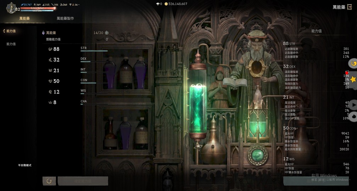Screen dimensions: 357x191
Task: Click the reset arrow button at the bottom
Action: pos(49,181)
